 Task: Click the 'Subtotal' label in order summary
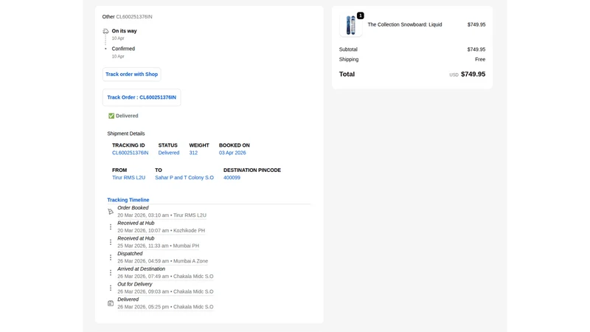tap(348, 49)
